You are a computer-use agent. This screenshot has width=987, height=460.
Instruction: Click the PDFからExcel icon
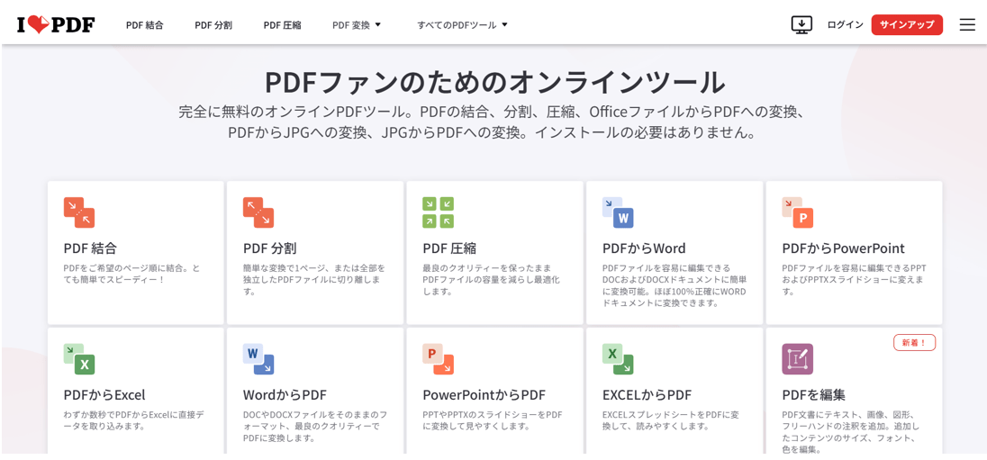[x=79, y=359]
